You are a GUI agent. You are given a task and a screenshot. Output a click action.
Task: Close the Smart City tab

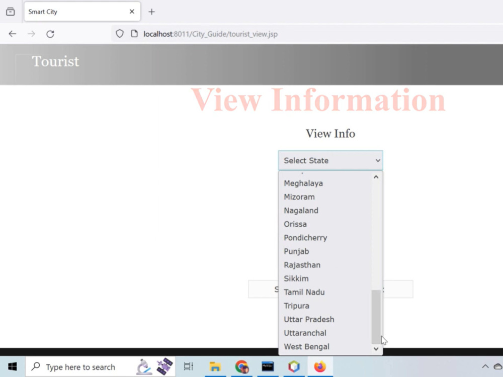132,12
